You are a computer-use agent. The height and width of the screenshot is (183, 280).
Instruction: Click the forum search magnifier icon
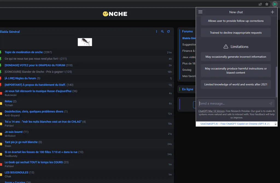point(162,31)
